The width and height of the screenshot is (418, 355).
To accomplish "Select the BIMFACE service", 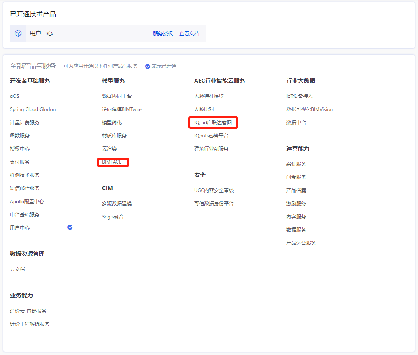I will click(x=112, y=162).
